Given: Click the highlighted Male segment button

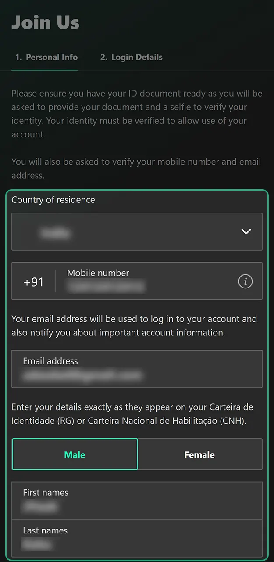Looking at the screenshot, I should (x=75, y=454).
